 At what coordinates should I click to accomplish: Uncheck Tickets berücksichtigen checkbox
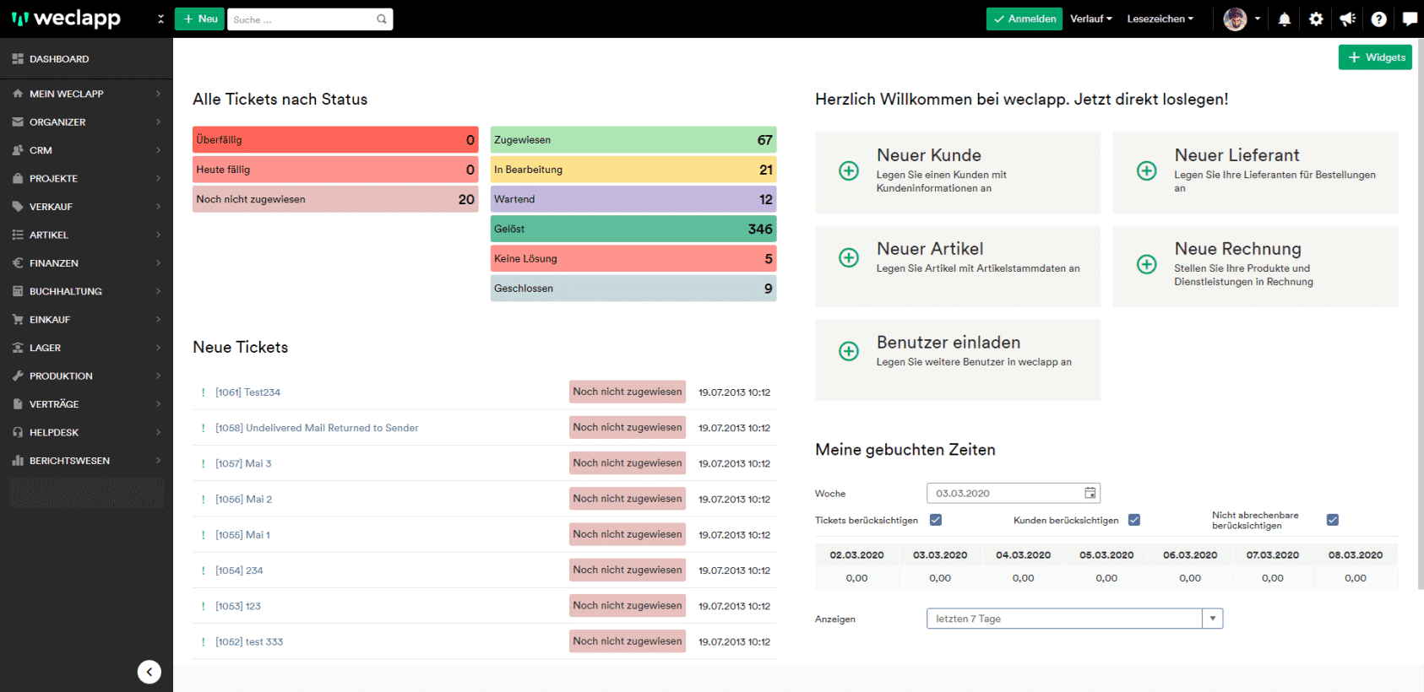(936, 520)
